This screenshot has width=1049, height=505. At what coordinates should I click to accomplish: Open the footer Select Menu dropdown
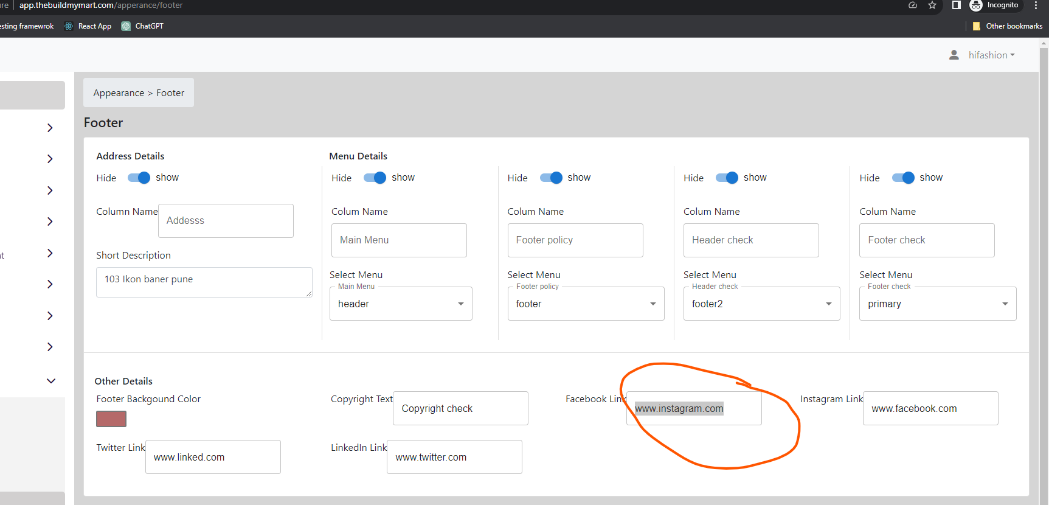(x=586, y=304)
